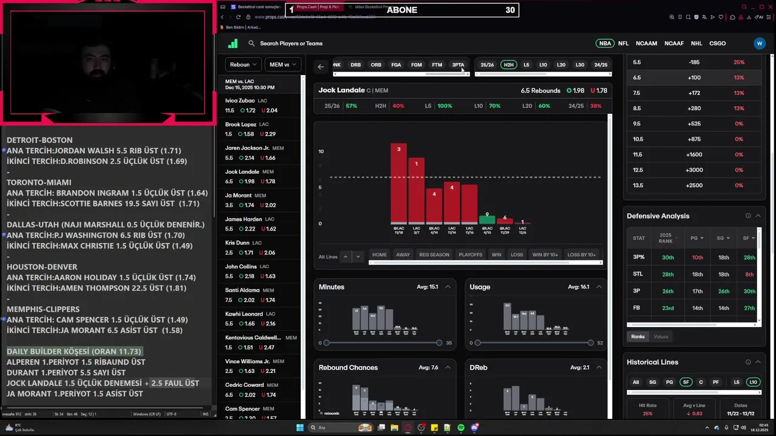This screenshot has width=776, height=436.
Task: Decrease Alt Lines with down arrow
Action: [358, 257]
